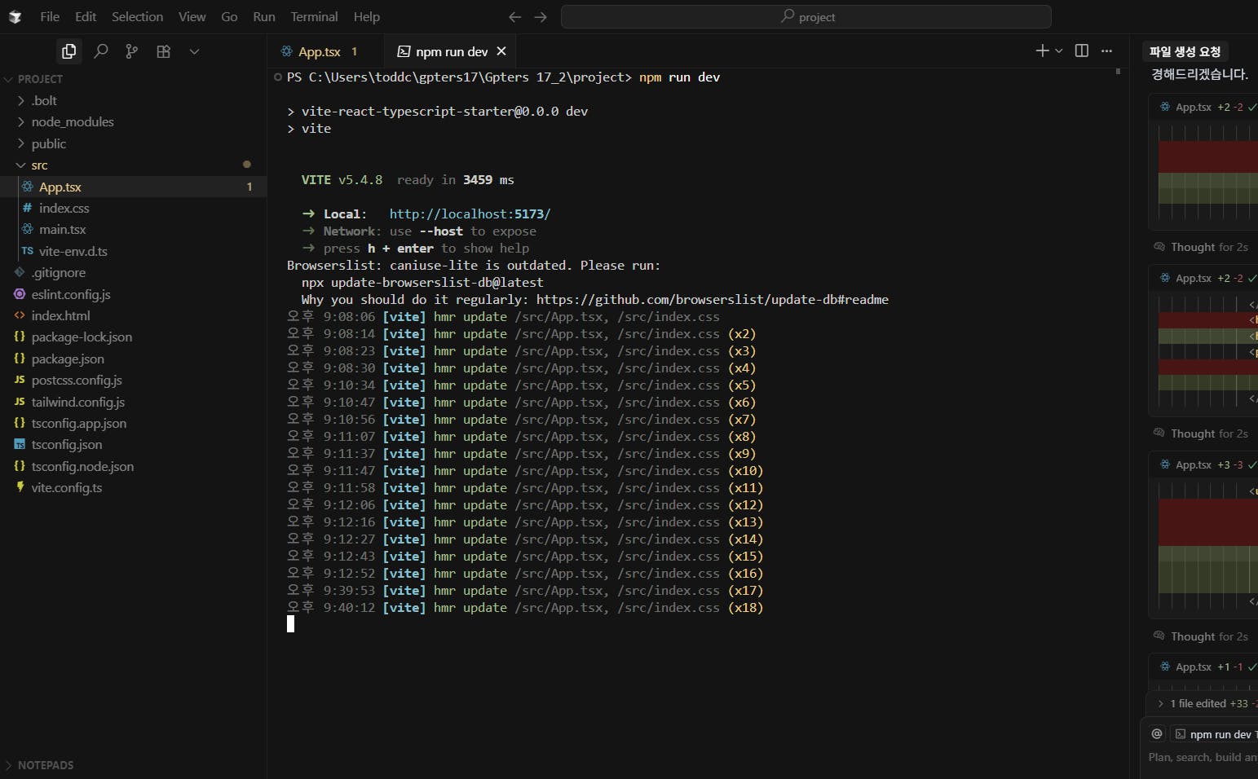Select App.tsx in the file tree
The image size is (1258, 779).
133,187
